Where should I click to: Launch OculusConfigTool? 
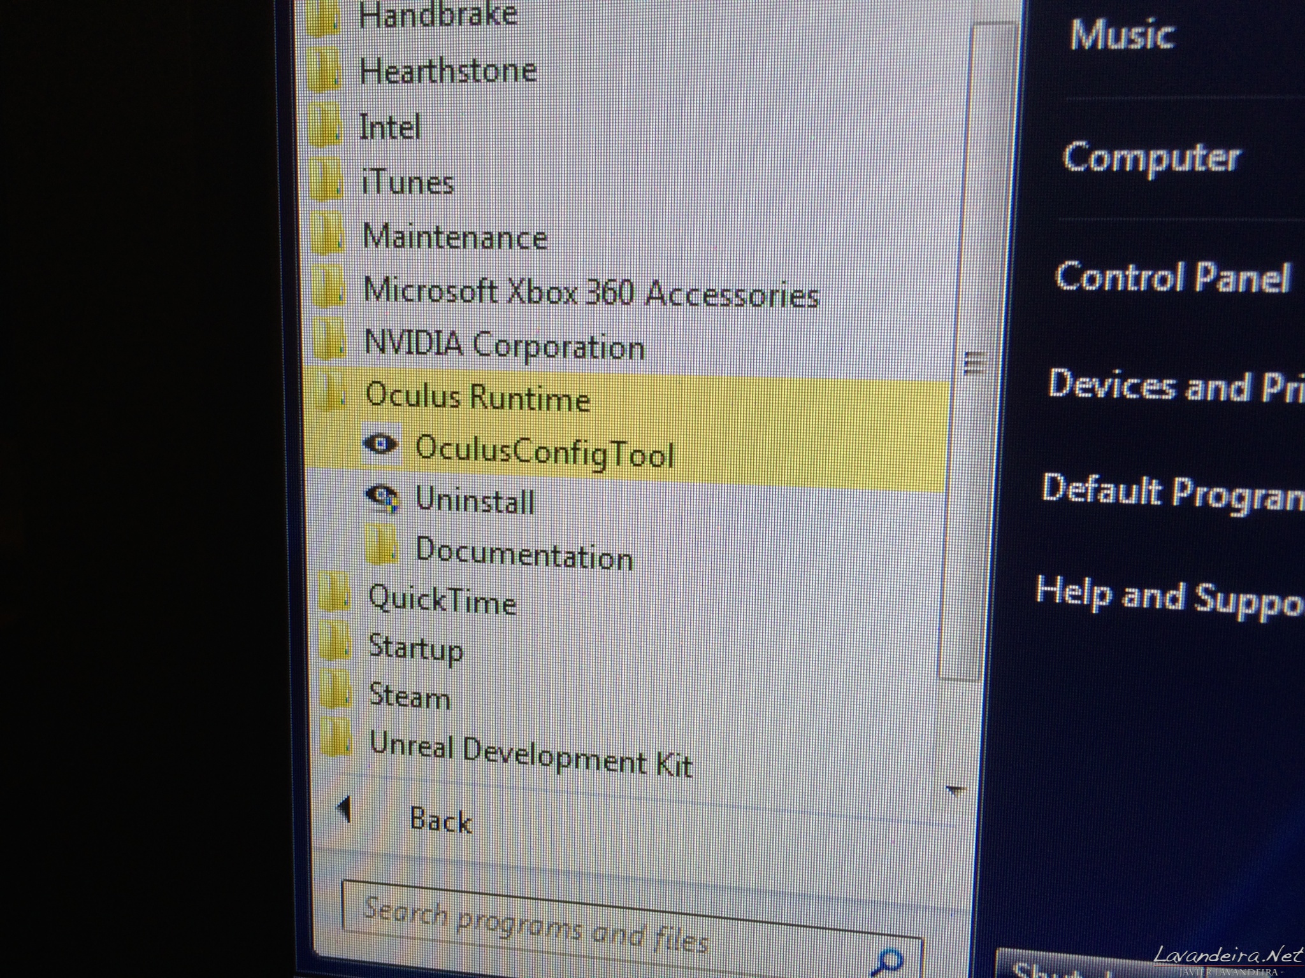coord(544,451)
